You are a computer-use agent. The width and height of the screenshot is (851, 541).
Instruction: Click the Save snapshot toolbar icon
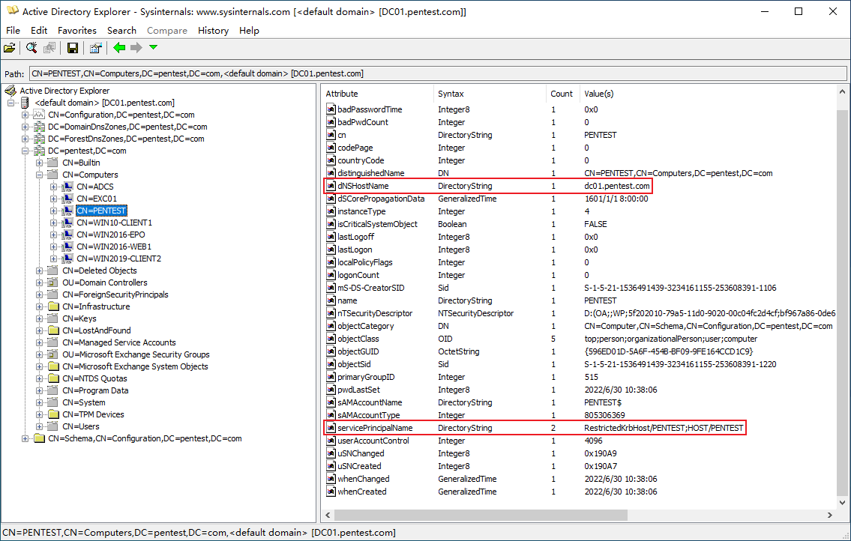72,48
